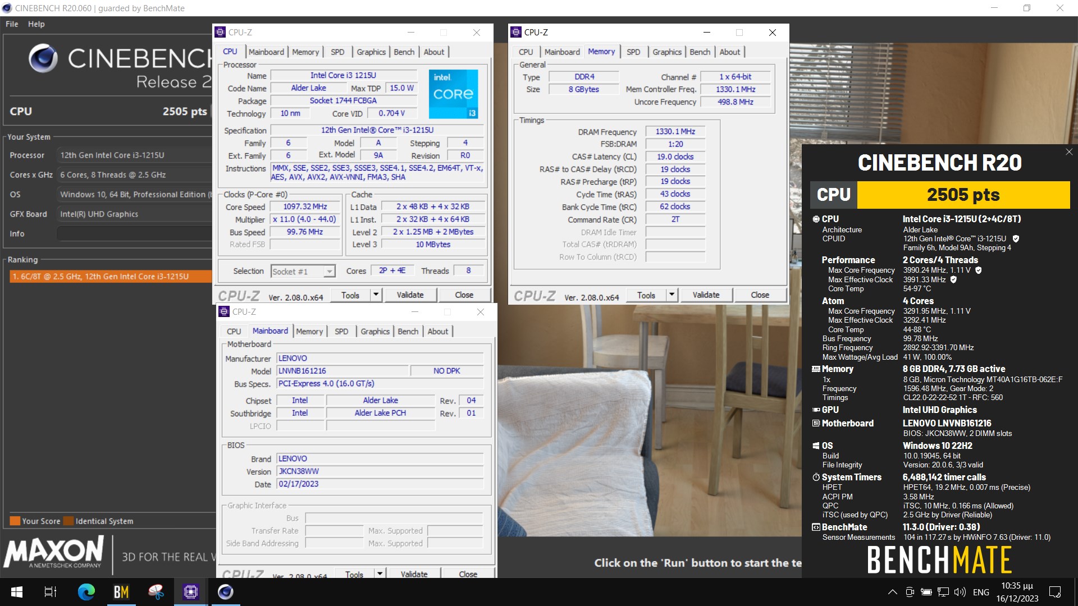The image size is (1078, 606).
Task: Switch to Memory tab in CPU window
Action: (305, 52)
